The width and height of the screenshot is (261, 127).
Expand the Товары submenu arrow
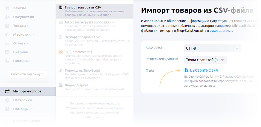(x=28, y=26)
